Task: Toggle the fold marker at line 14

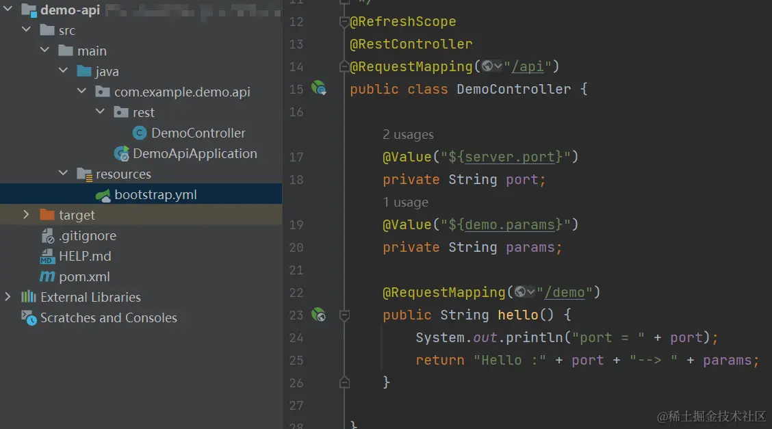Action: (344, 66)
